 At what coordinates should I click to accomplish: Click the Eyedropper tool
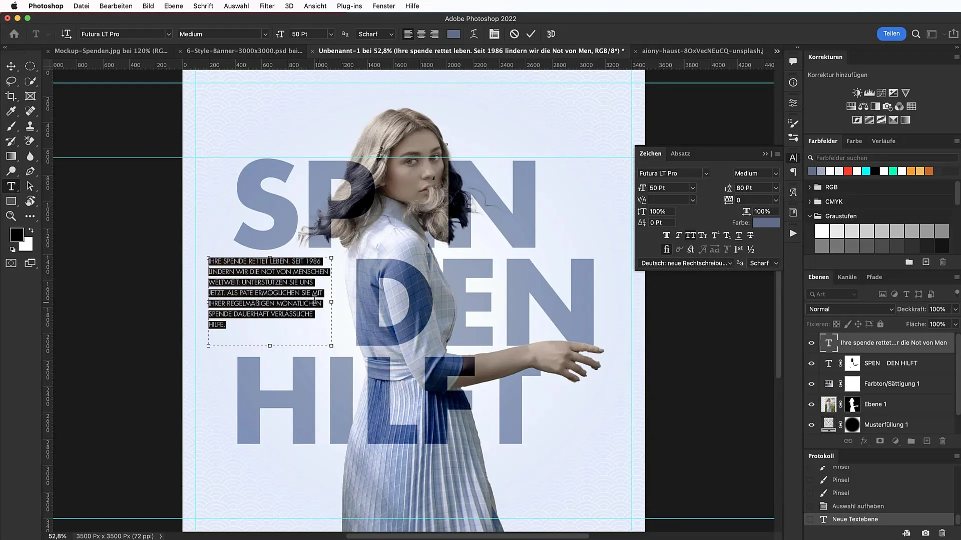[11, 111]
